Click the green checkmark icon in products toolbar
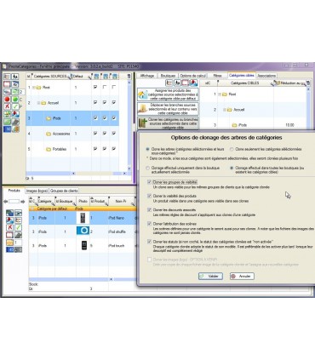 click(x=18, y=227)
